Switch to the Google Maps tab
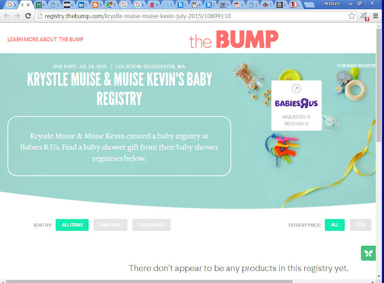Viewport: 384px width, 283px height. point(112,4)
